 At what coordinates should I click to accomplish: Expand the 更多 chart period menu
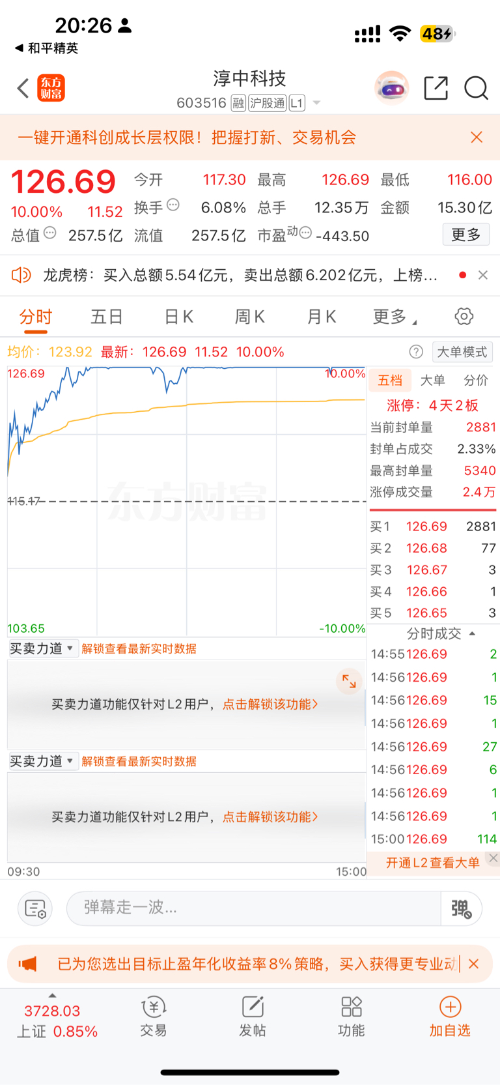pos(395,317)
